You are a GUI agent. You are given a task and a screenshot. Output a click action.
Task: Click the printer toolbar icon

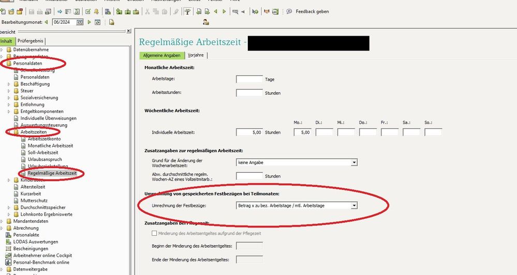[39, 11]
